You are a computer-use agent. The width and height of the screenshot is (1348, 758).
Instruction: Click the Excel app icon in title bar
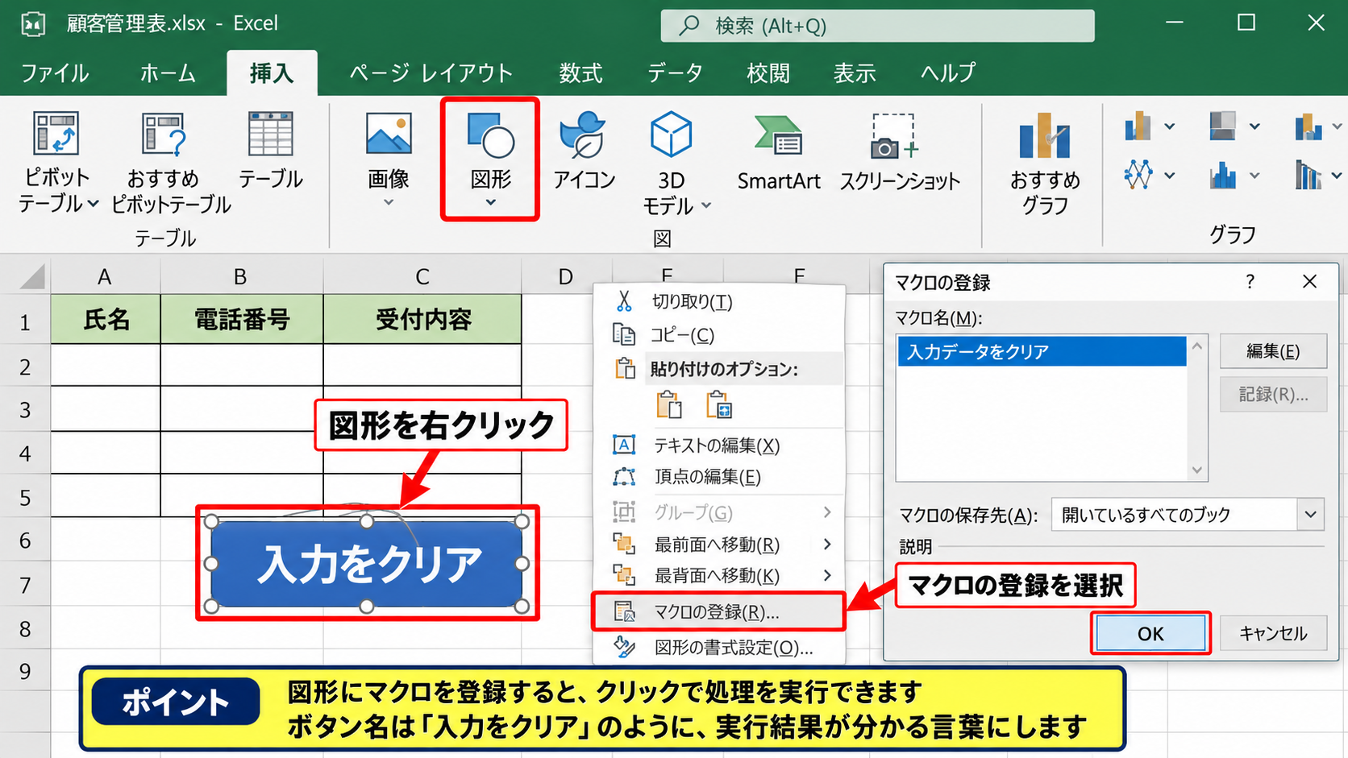coord(33,24)
